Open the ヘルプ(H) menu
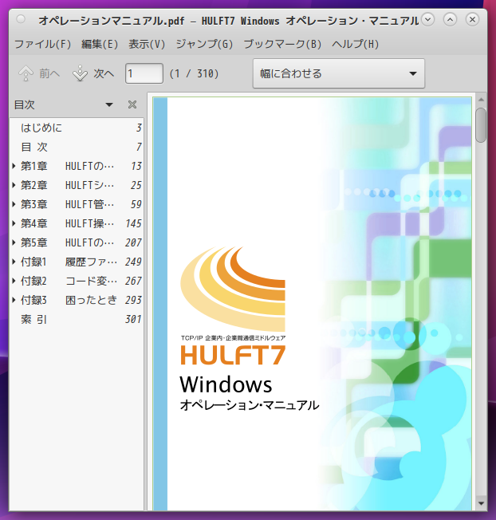496x520 pixels. (x=355, y=44)
